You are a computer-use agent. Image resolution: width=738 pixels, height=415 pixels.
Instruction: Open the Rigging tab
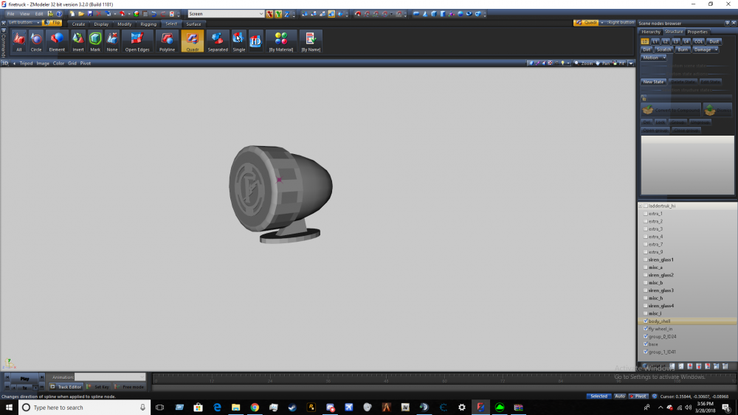click(148, 24)
